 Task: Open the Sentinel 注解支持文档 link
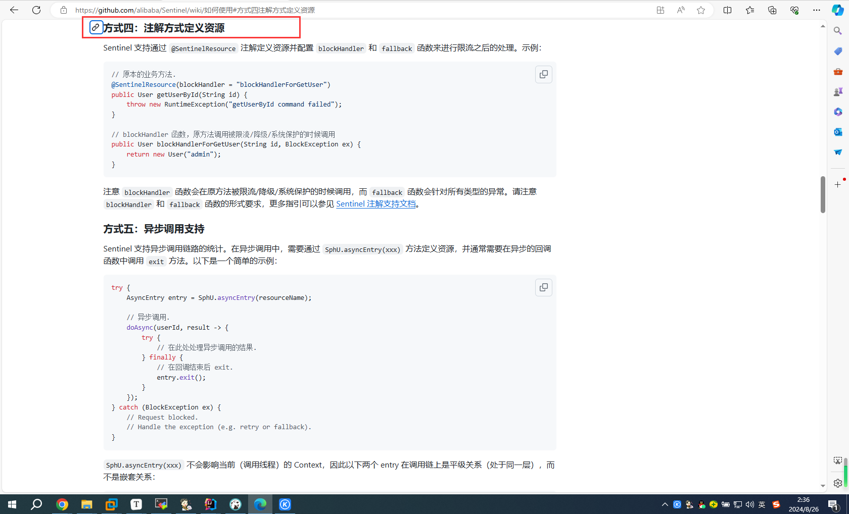376,204
